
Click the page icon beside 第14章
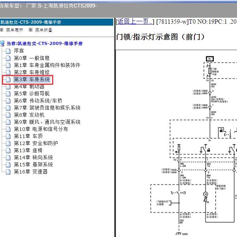coord(8,158)
